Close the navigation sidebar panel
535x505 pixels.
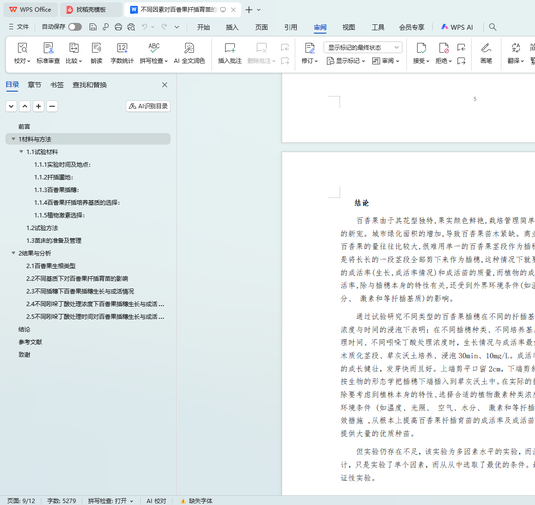[x=165, y=85]
